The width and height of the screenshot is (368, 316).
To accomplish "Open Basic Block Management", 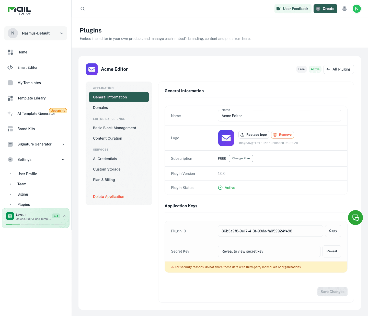I will tap(119, 128).
